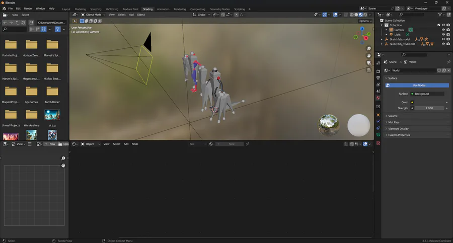Click the Use Nodes button
This screenshot has width=453, height=243.
tap(417, 85)
